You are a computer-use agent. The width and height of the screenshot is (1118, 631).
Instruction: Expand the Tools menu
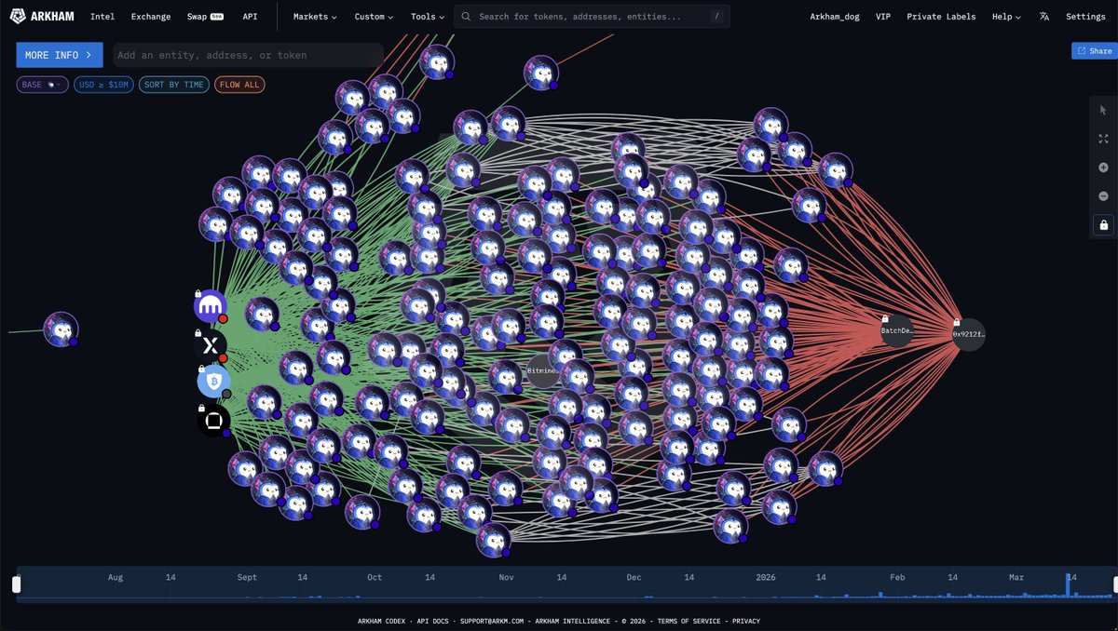[x=427, y=17]
